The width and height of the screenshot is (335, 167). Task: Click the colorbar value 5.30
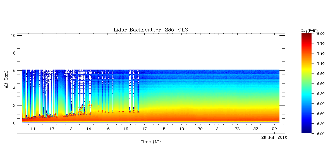(321, 124)
